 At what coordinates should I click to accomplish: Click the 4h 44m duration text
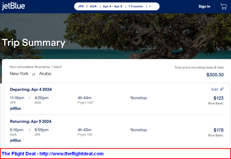click(84, 98)
